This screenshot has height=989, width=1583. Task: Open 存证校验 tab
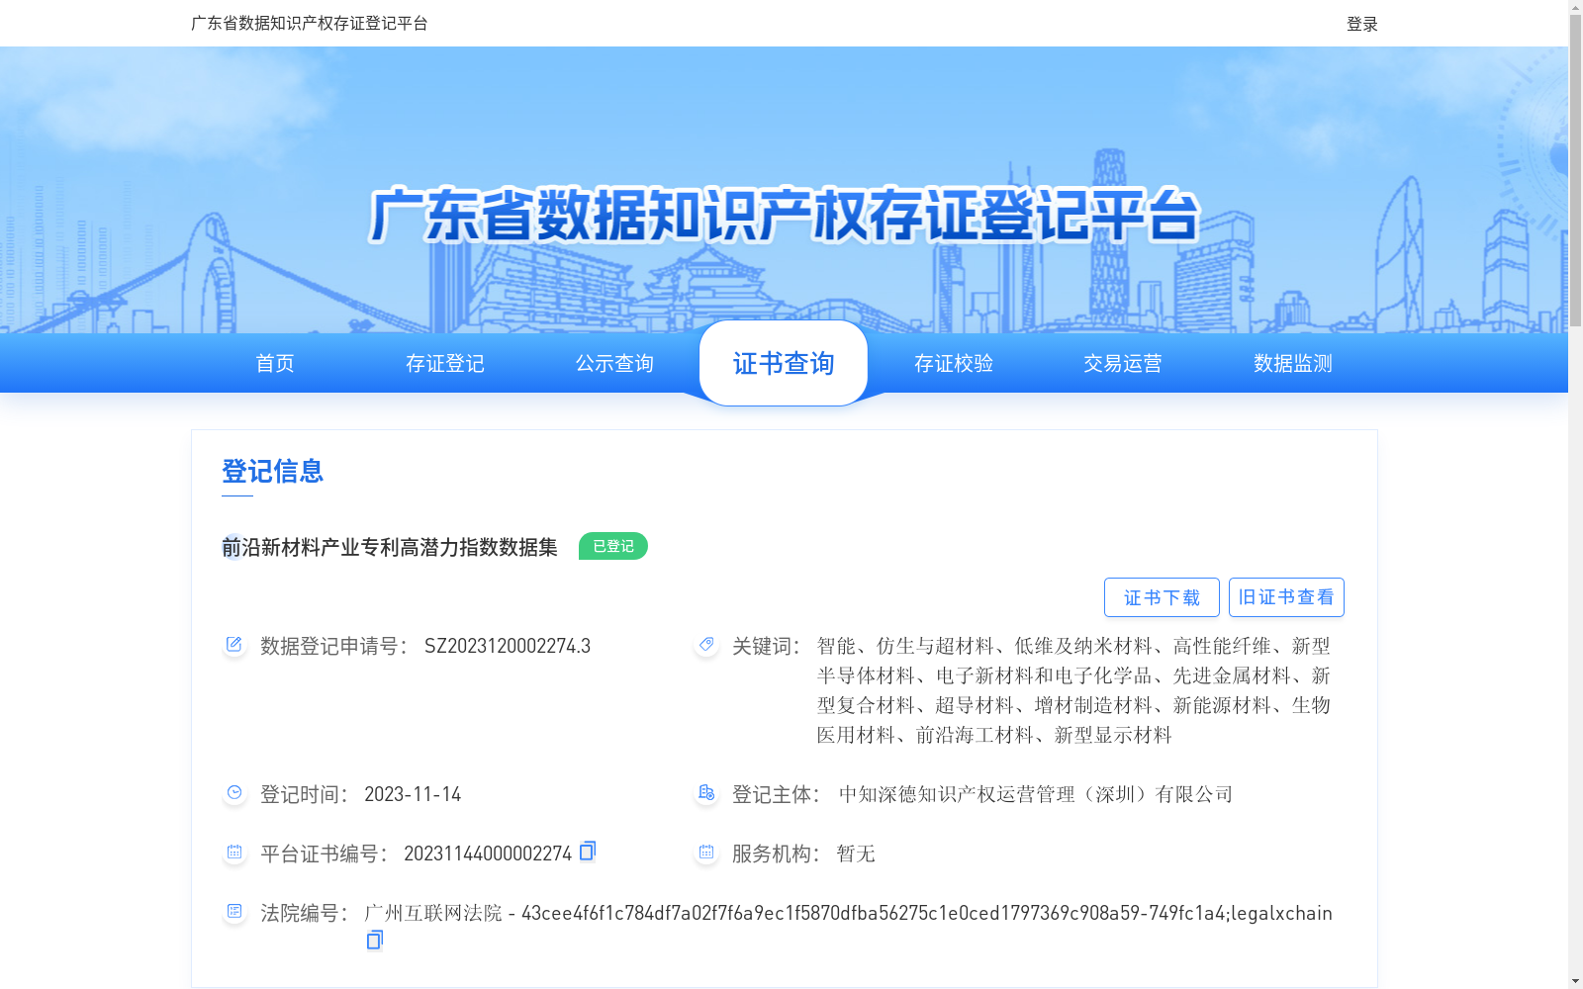tap(954, 363)
